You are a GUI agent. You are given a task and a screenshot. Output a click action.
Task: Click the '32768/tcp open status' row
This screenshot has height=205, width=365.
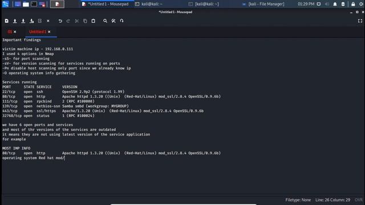(x=48, y=116)
